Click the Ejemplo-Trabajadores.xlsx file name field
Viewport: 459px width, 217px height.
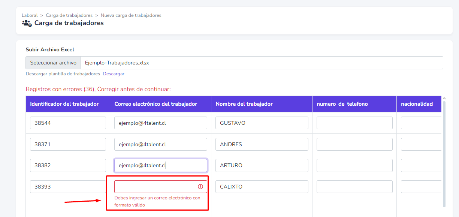pos(262,63)
